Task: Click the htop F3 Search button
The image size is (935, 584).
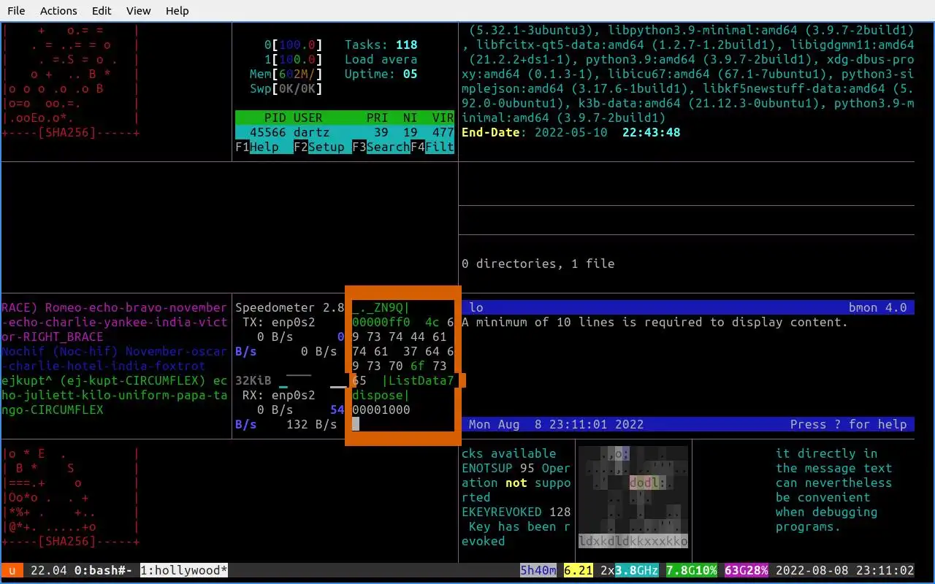Action: (381, 147)
